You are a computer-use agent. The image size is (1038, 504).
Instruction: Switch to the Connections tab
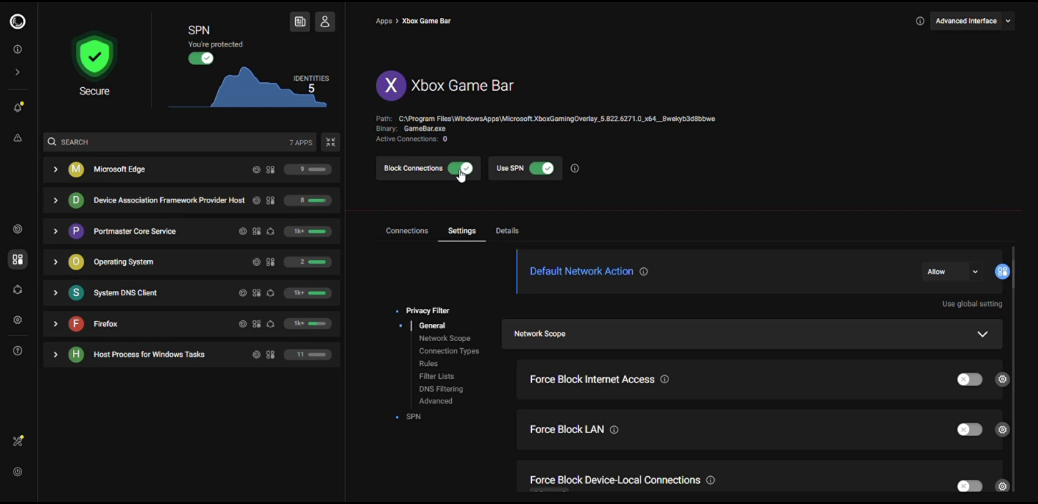pos(407,231)
